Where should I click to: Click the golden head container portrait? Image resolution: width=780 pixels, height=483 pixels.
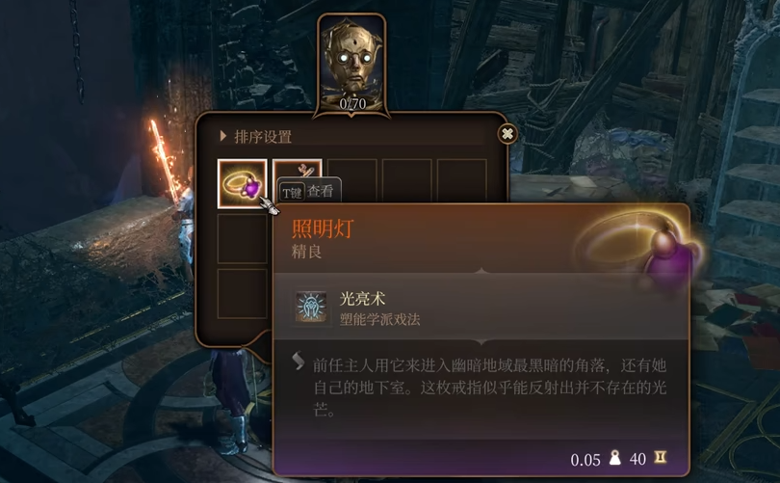click(x=352, y=64)
